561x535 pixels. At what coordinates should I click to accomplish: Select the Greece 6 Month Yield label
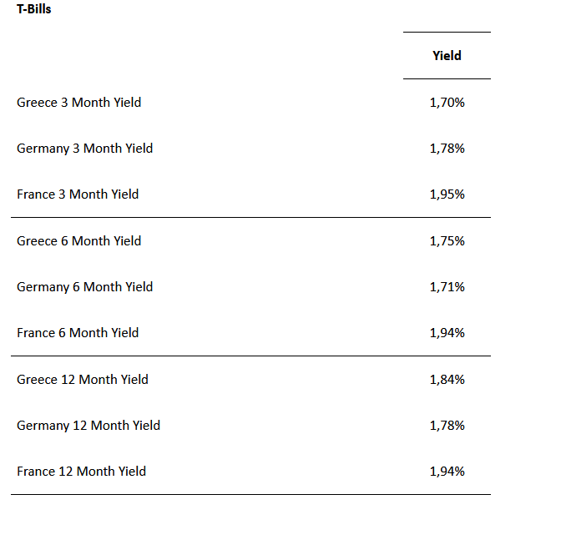click(x=78, y=241)
